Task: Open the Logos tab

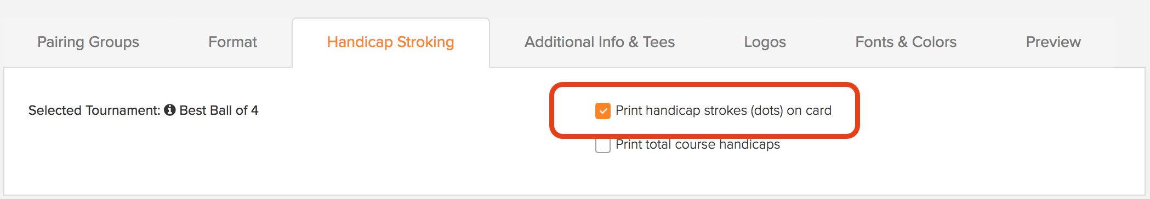Action: click(x=765, y=42)
